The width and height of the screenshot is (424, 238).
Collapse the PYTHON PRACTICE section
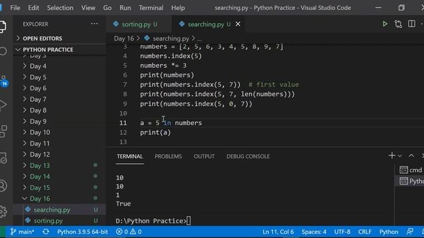tap(60, 50)
